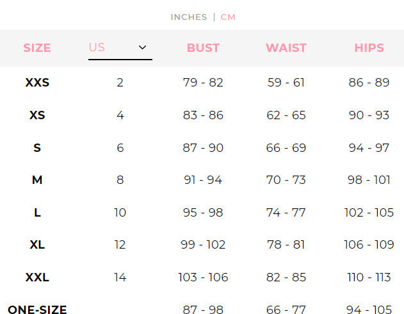
Task: Click bust measurement 79 - 82
Action: [x=203, y=83]
